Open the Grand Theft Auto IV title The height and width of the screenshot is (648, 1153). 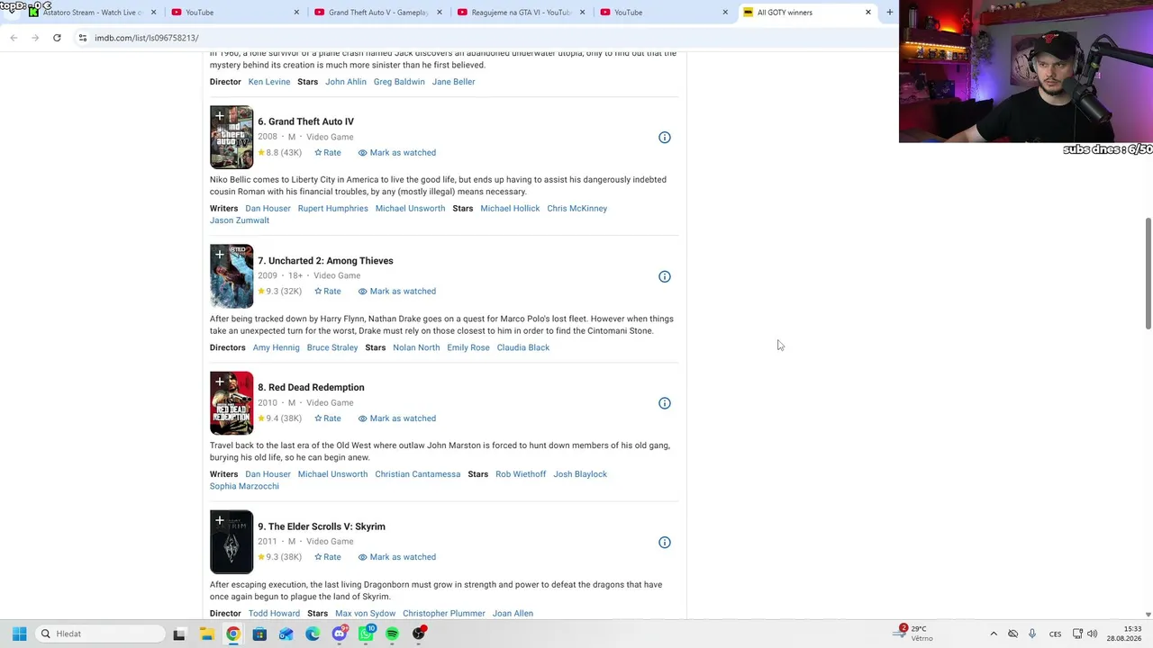click(305, 121)
